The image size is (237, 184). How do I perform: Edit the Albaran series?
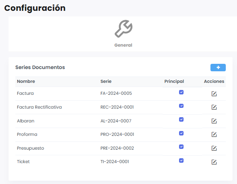tap(214, 121)
